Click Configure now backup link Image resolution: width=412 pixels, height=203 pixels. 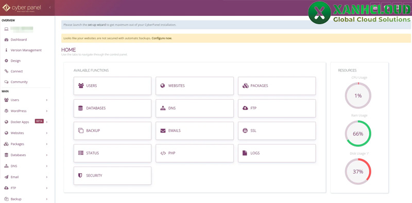pos(162,38)
